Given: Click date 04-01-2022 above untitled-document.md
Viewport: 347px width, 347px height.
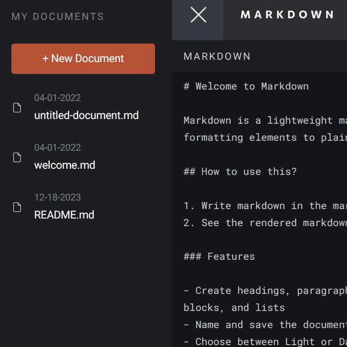Looking at the screenshot, I should click(x=57, y=98).
